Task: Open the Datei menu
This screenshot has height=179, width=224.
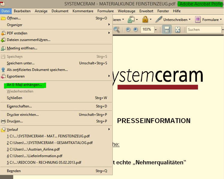Action: tap(6, 11)
